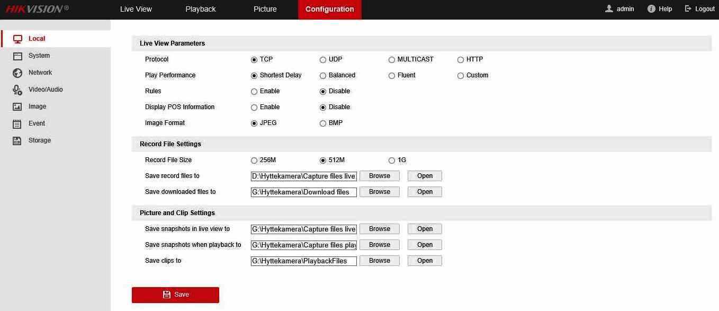Click the Event calendar icon
The height and width of the screenshot is (311, 719).
pos(17,124)
